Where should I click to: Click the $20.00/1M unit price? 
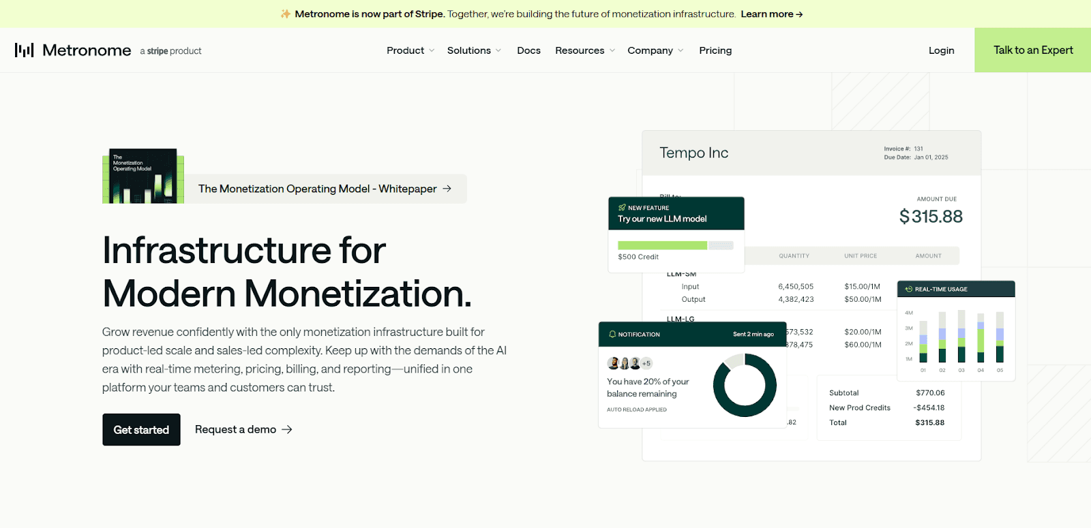point(863,332)
